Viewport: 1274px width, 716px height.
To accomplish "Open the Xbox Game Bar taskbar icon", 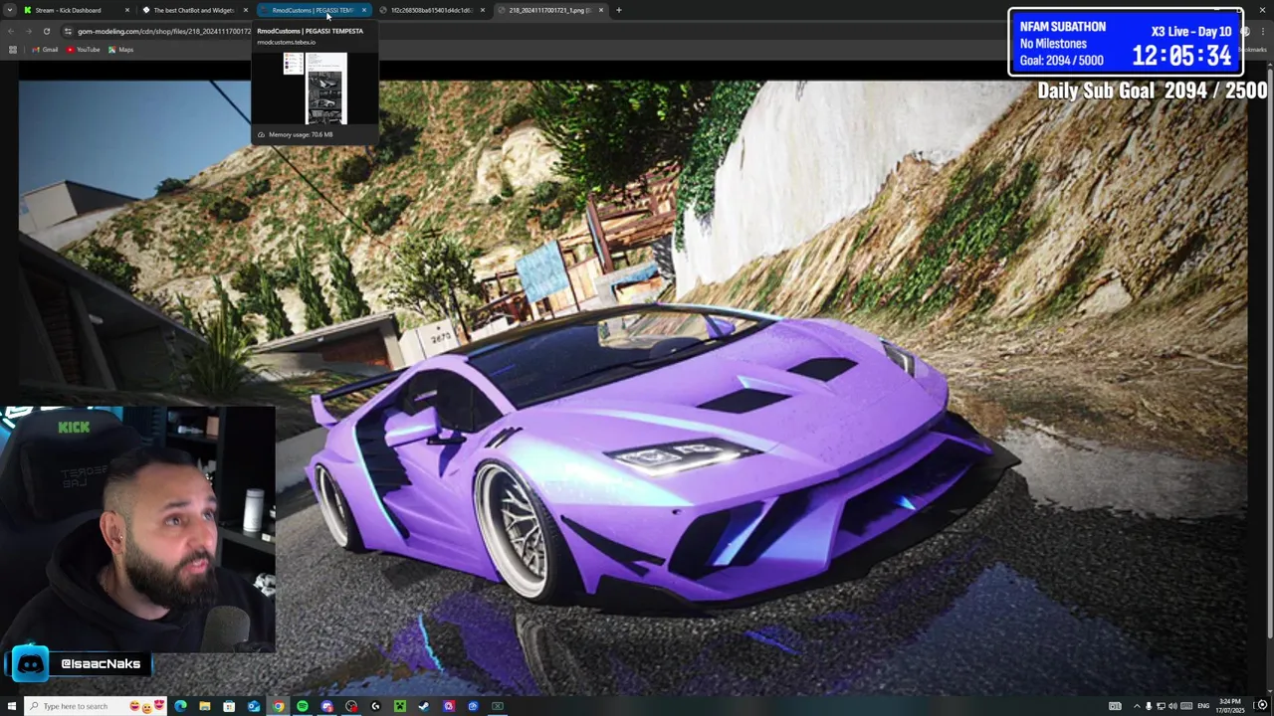I will [497, 706].
